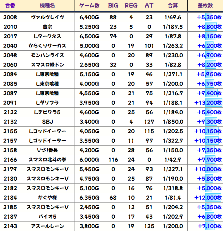This screenshot has height=231, width=223.
Task: Select the +10,000枚 difference value
Action: [208, 169]
